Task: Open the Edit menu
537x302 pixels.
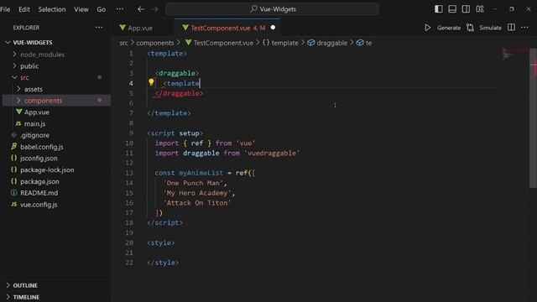Action: click(x=24, y=9)
